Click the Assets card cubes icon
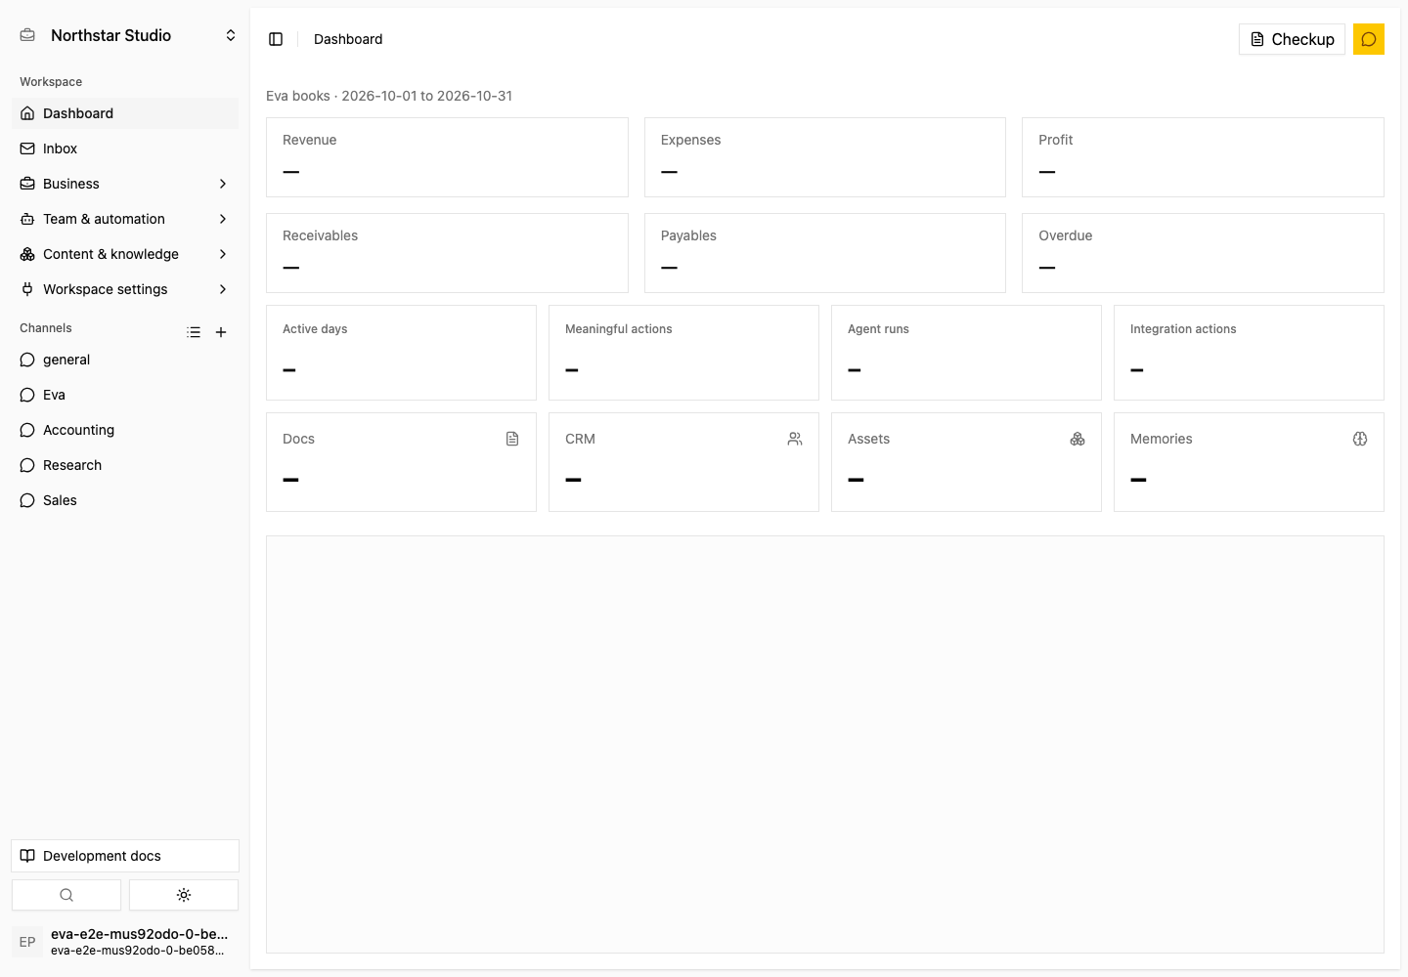The width and height of the screenshot is (1408, 977). coord(1078,439)
